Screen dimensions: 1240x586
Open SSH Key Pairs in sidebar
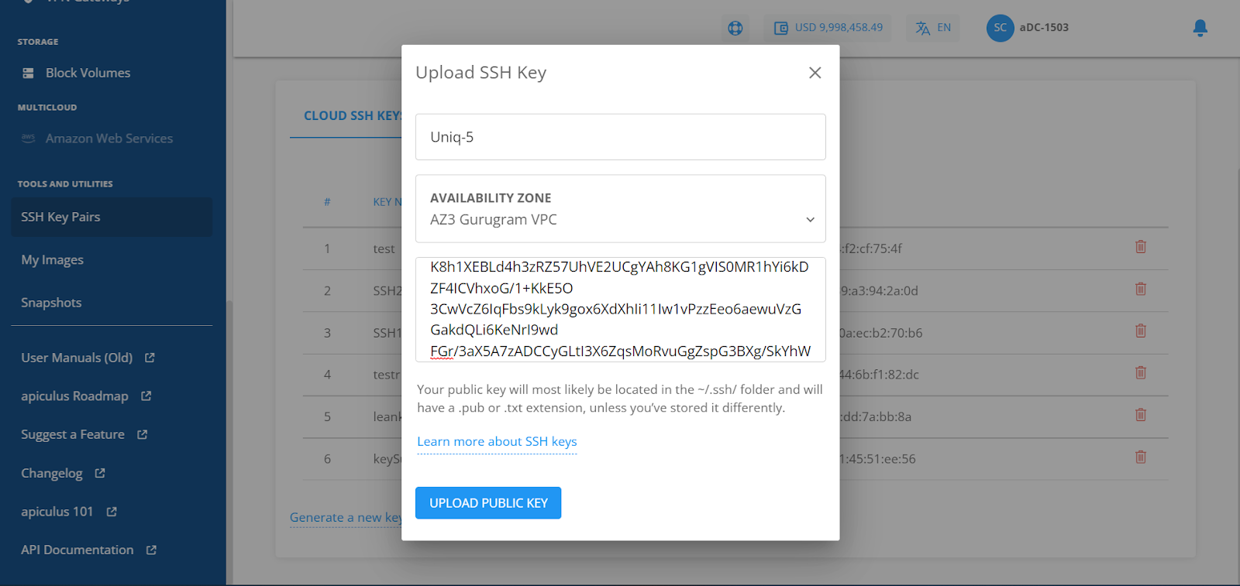click(x=60, y=217)
